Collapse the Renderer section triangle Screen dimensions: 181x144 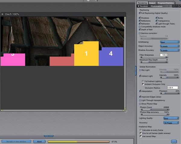pos(138,6)
